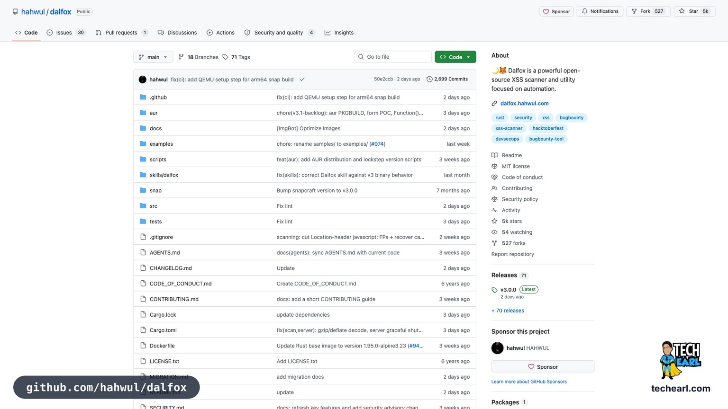Click hahwul's commit author avatar

point(143,80)
